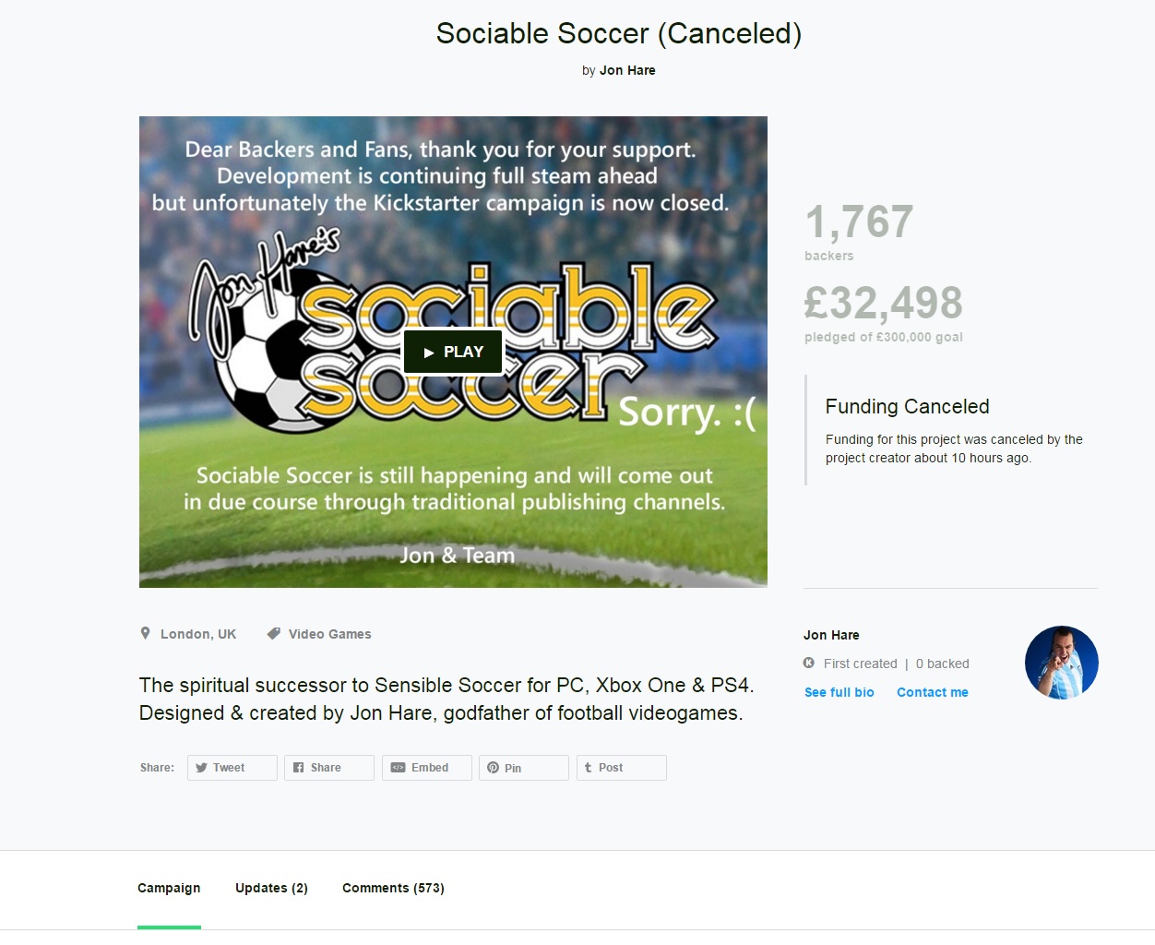Click the Embed code icon
The image size is (1155, 945).
pyautogui.click(x=398, y=768)
